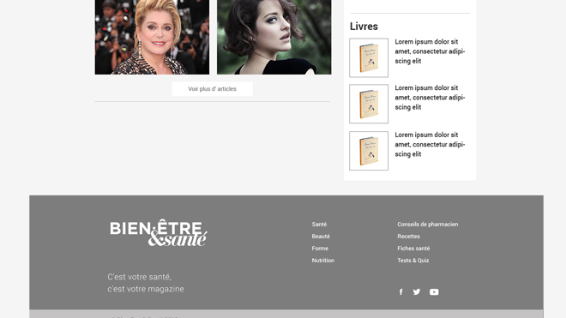
Task: Open the blonde woman article photo
Action: coord(152,37)
